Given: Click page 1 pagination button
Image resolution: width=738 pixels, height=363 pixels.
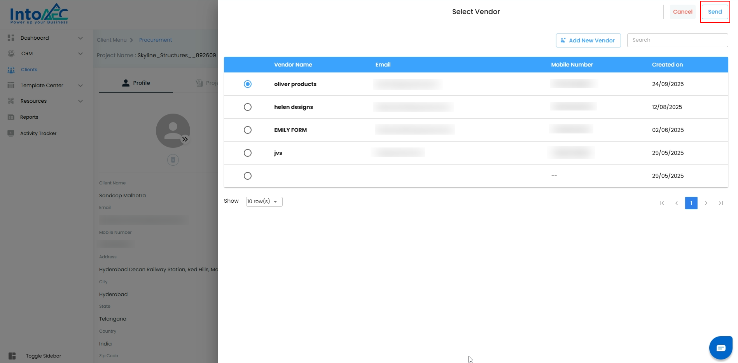Looking at the screenshot, I should pos(691,203).
